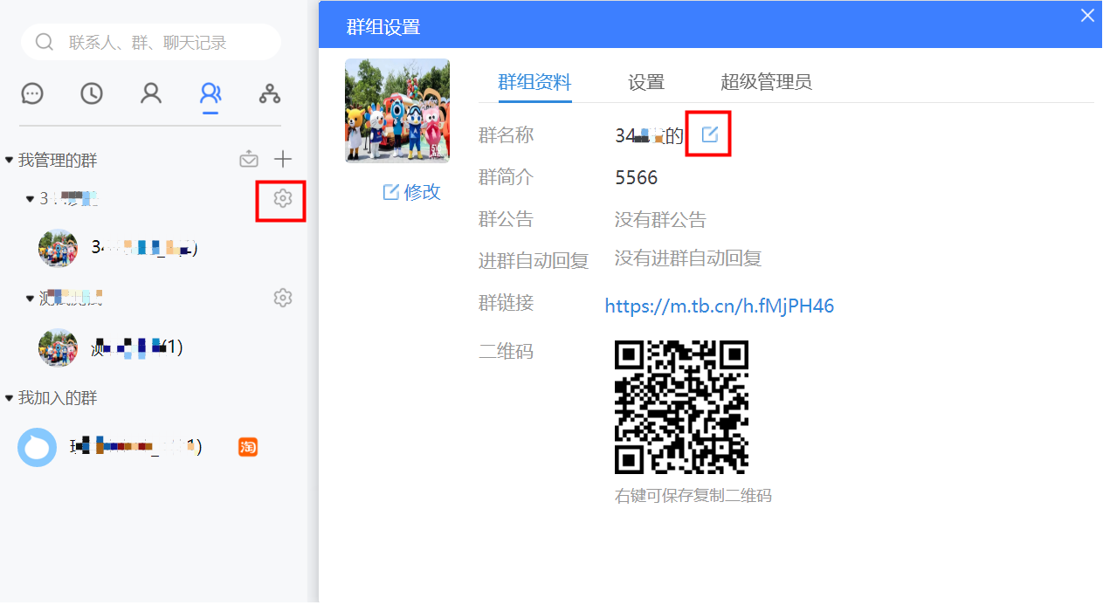Image resolution: width=1103 pixels, height=605 pixels.
Task: Select the first group chat under managed groups
Action: point(153,248)
